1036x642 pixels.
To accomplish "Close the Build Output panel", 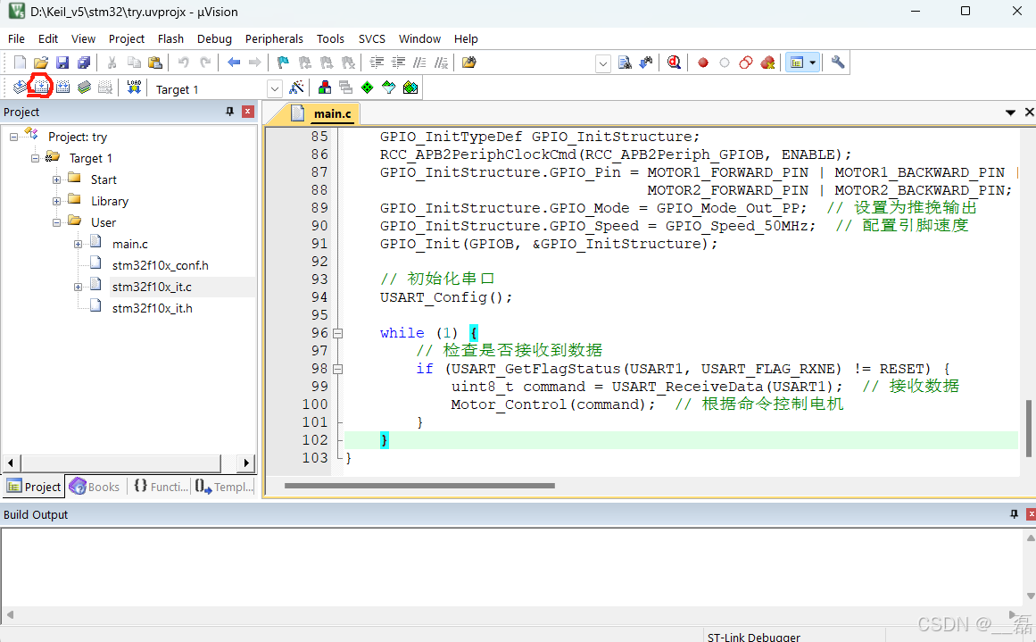I will (1031, 514).
